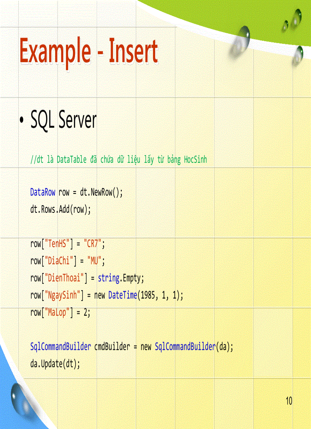Screen dimensions: 311x429
Task: Click the dt.Rows.Add(row); line
Action: coord(61,209)
